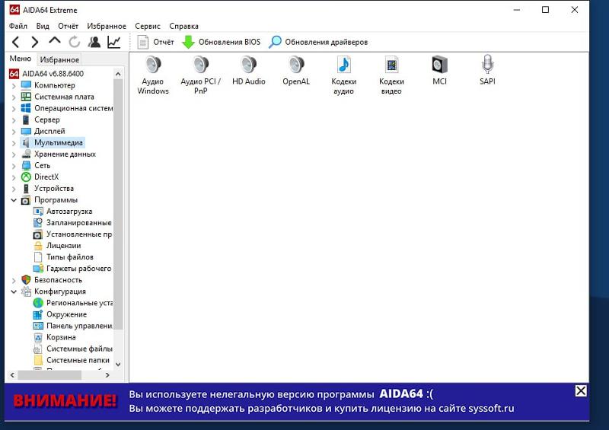Select Установленные программы tree item
609x430 pixels.
point(72,234)
